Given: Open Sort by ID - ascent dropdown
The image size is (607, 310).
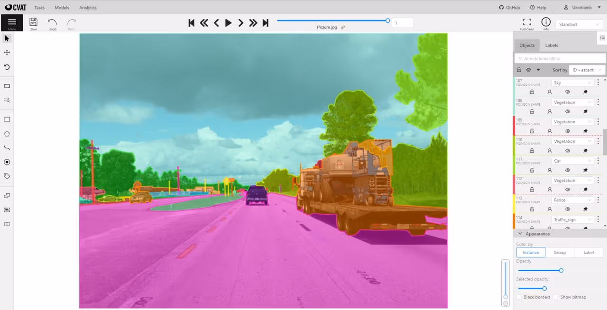Looking at the screenshot, I should tap(587, 70).
